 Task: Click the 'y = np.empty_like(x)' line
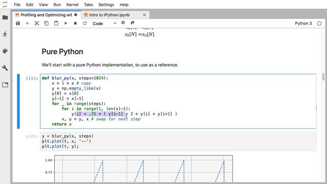pos(76,88)
